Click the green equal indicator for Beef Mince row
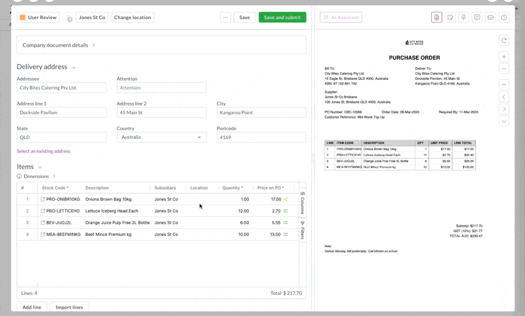The image size is (525, 316). [x=285, y=235]
